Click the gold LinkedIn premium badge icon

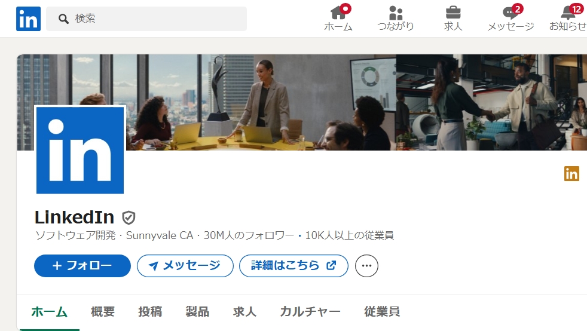coord(571,173)
